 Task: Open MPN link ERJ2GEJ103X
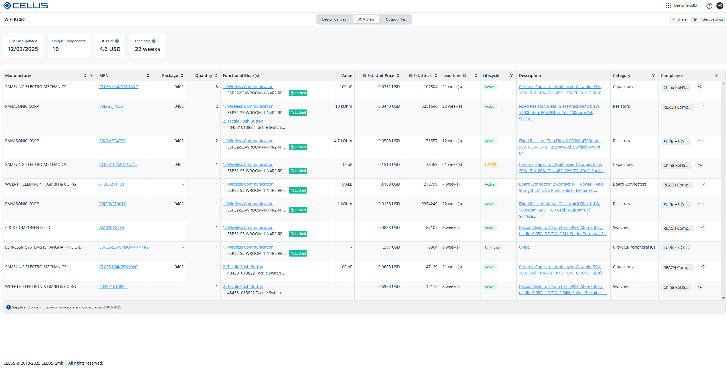point(111,106)
